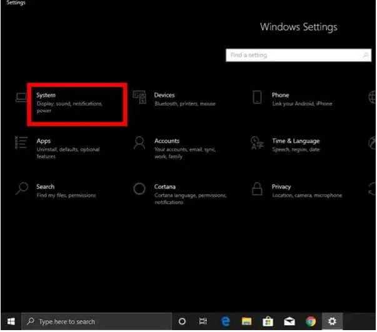Launch Microsoft Store from the taskbar
Screen dimensions: 377x332
click(x=268, y=321)
